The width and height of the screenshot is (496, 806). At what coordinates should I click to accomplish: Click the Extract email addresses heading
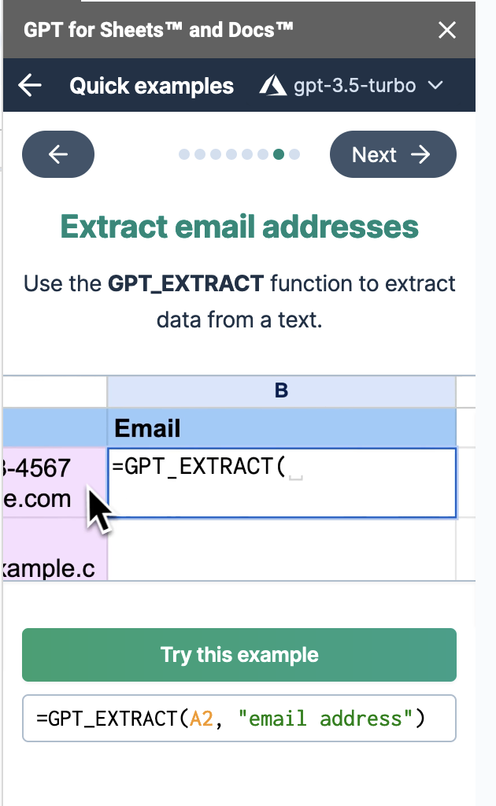coord(239,227)
